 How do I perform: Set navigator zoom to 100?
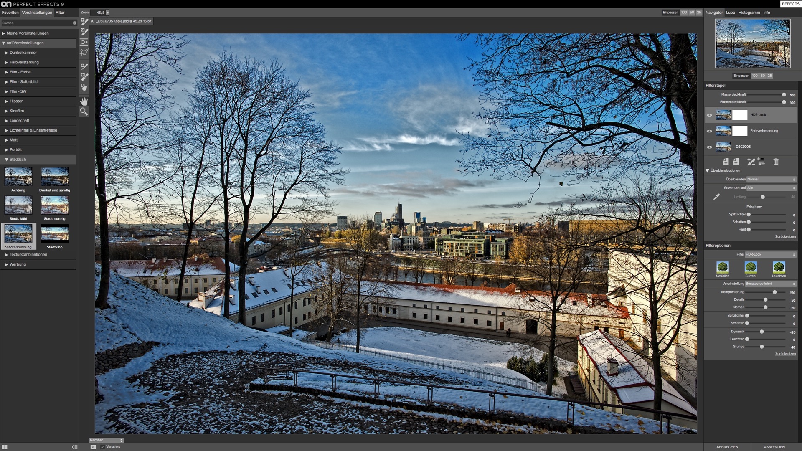click(x=755, y=76)
